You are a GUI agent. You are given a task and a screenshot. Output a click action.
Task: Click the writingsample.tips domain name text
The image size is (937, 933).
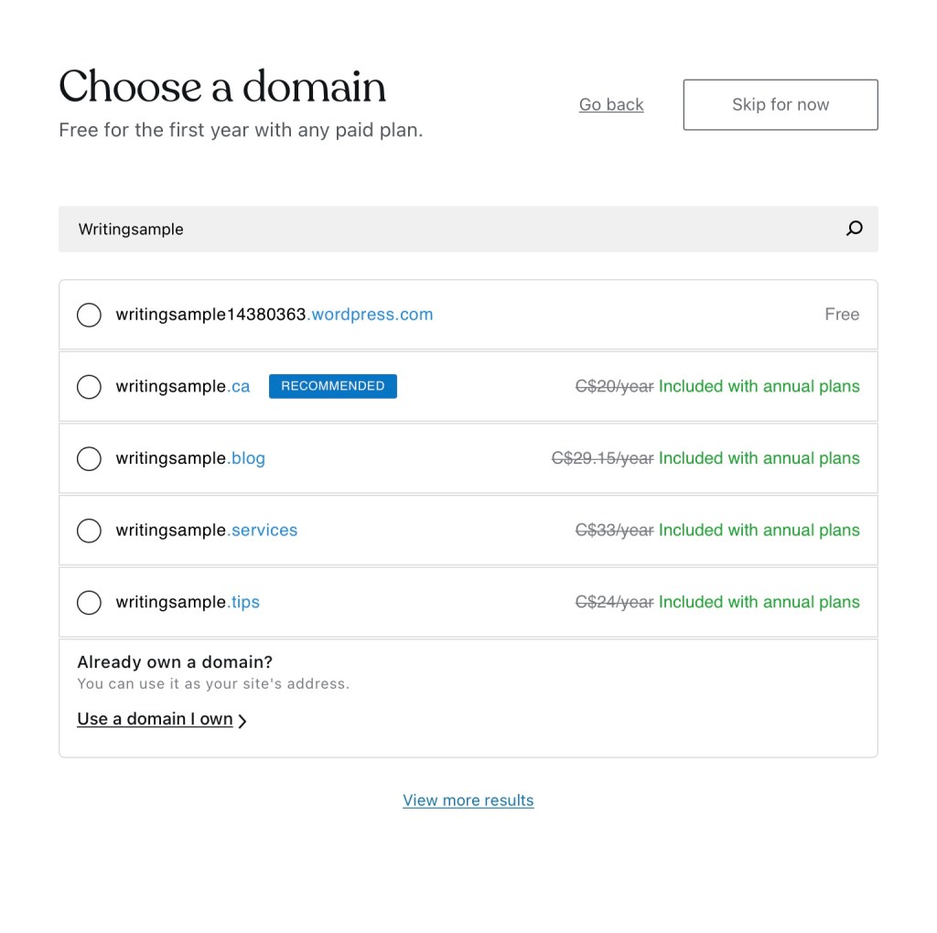(x=188, y=603)
